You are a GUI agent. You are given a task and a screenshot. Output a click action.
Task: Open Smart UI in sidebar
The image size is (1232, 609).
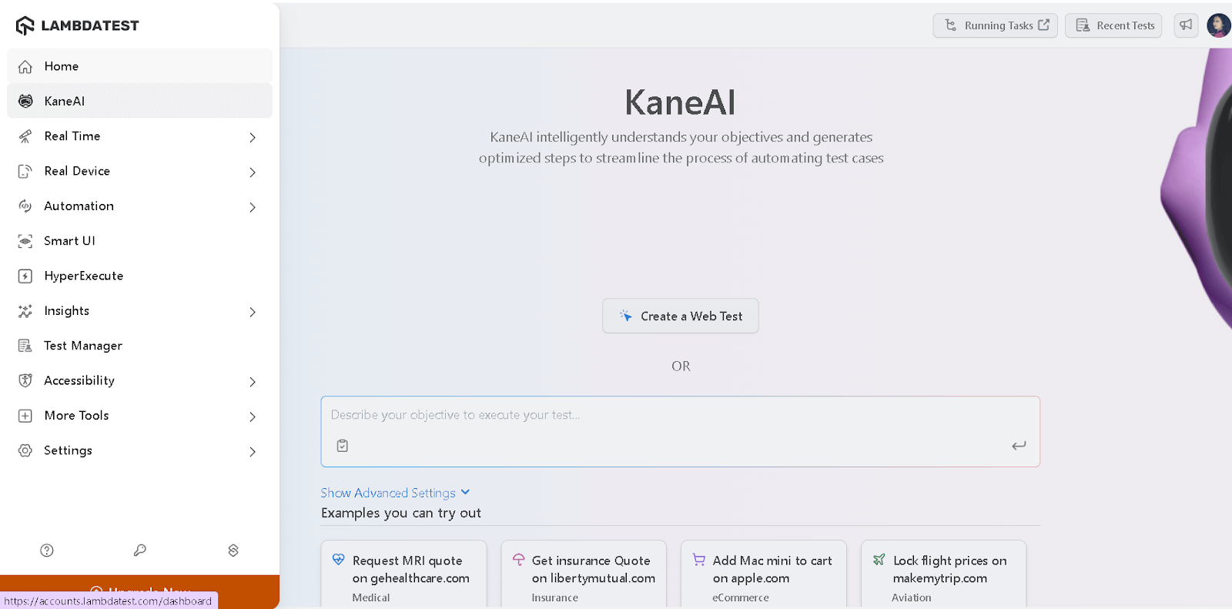pyautogui.click(x=139, y=241)
